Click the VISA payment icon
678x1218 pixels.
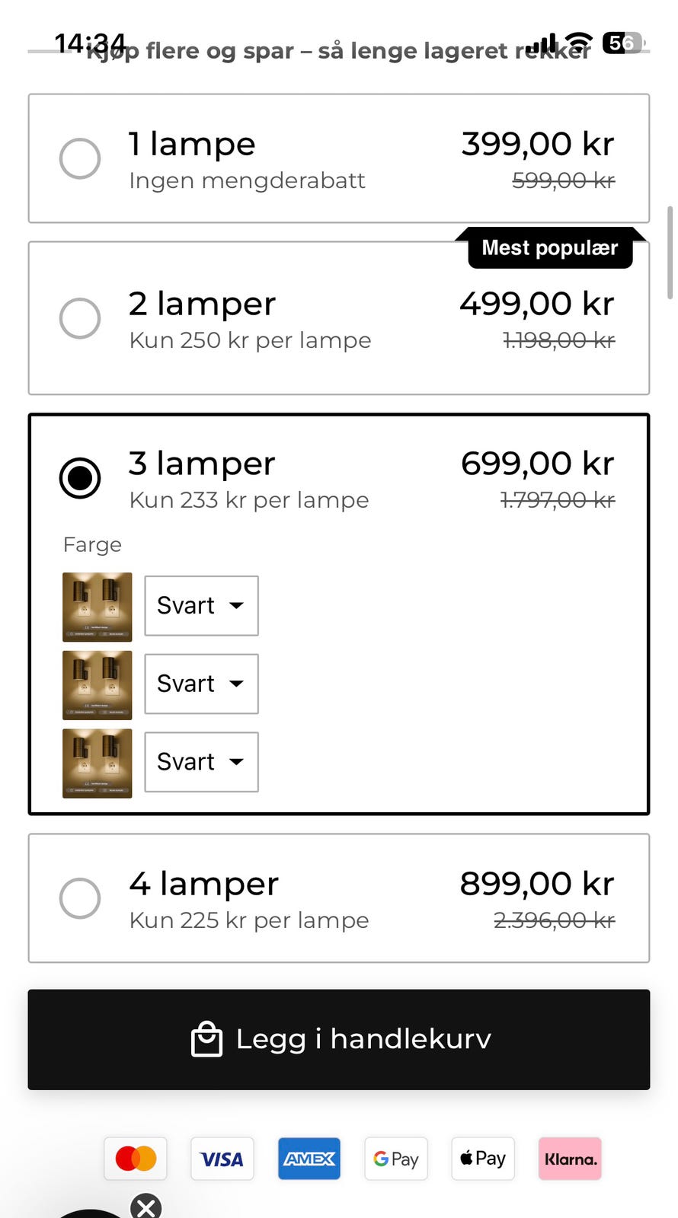222,1159
